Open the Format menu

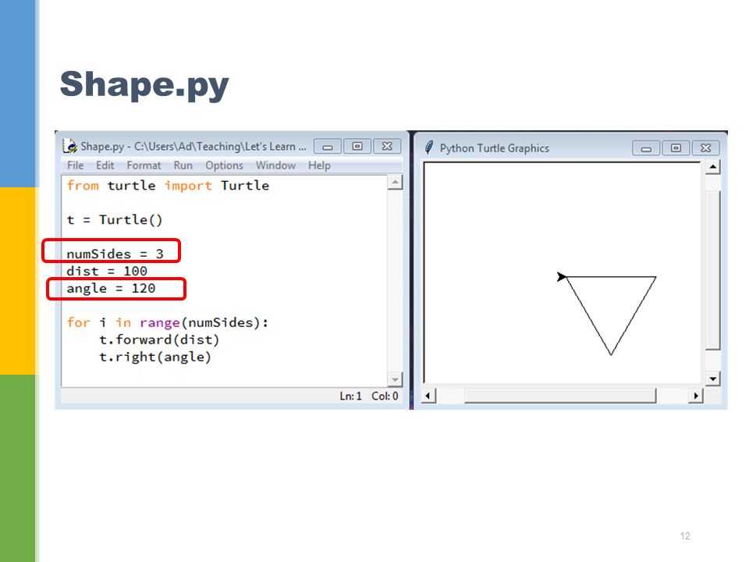[144, 165]
